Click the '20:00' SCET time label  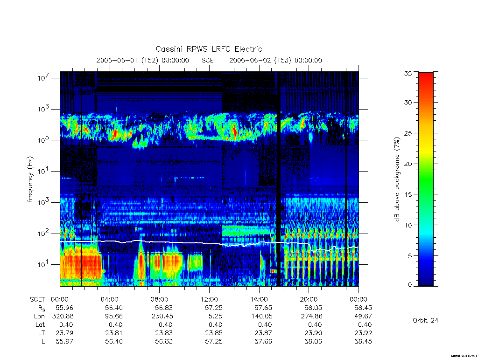click(x=309, y=299)
